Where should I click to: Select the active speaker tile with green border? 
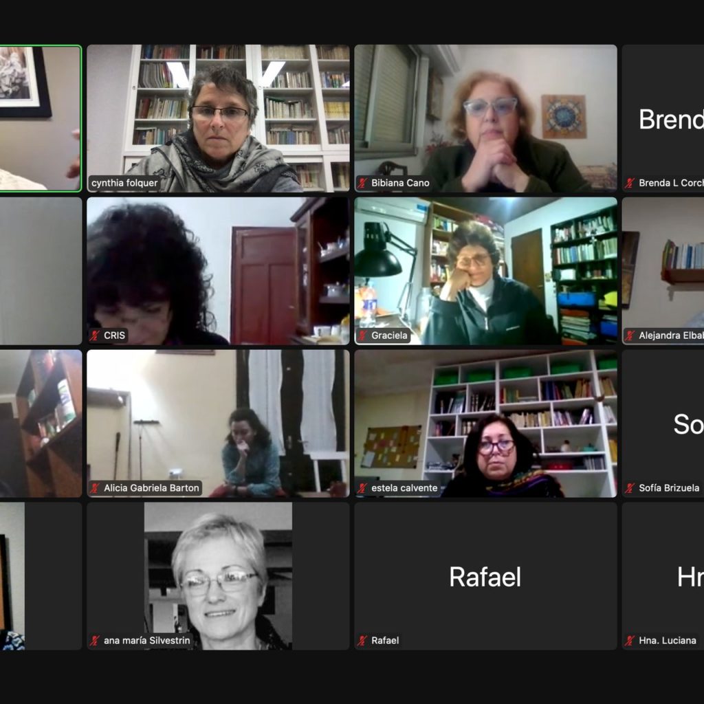point(41,118)
